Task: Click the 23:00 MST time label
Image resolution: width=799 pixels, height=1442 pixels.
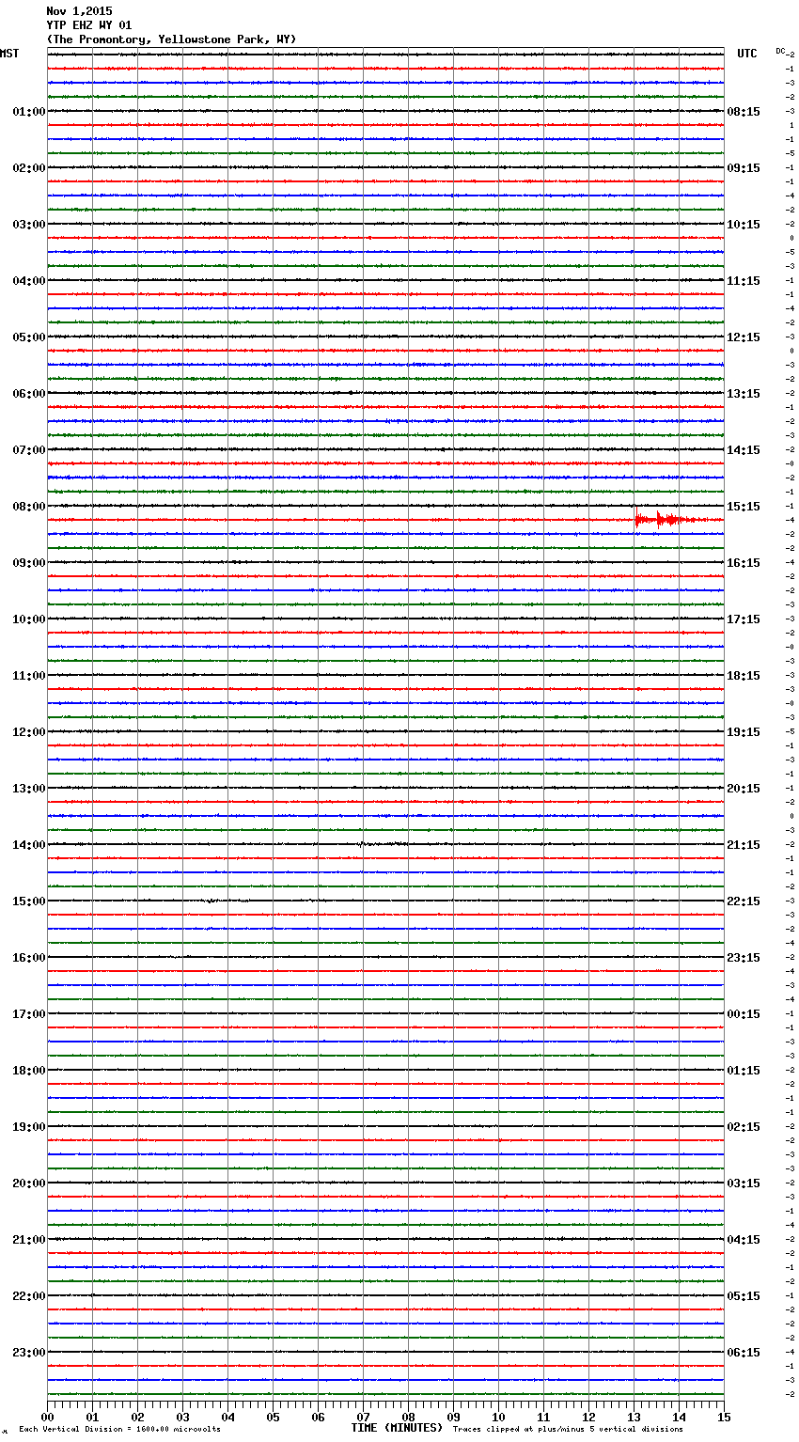Action: click(28, 1353)
